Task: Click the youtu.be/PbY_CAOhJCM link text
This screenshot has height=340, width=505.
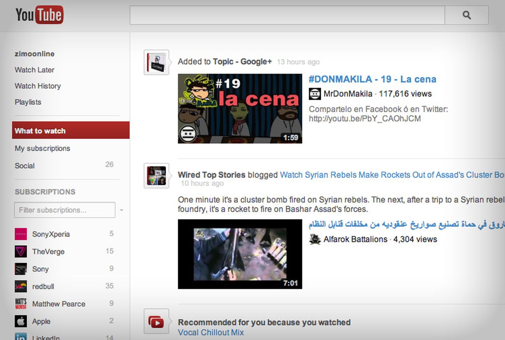Action: pyautogui.click(x=365, y=118)
